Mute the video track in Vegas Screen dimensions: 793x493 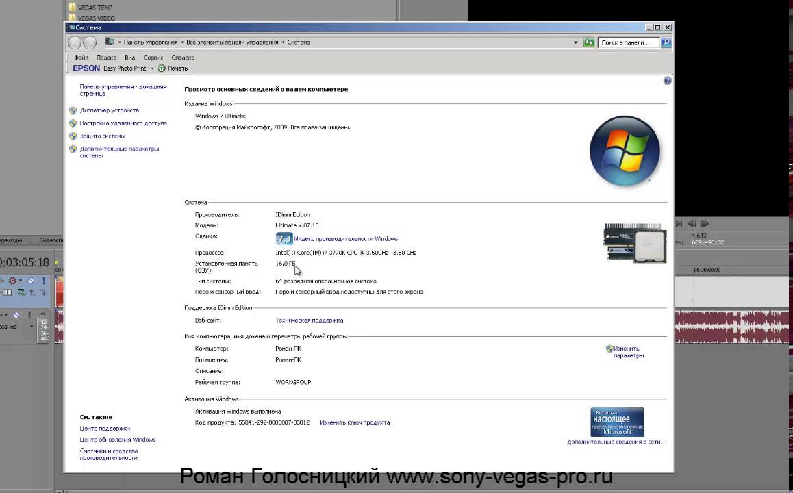(x=31, y=281)
